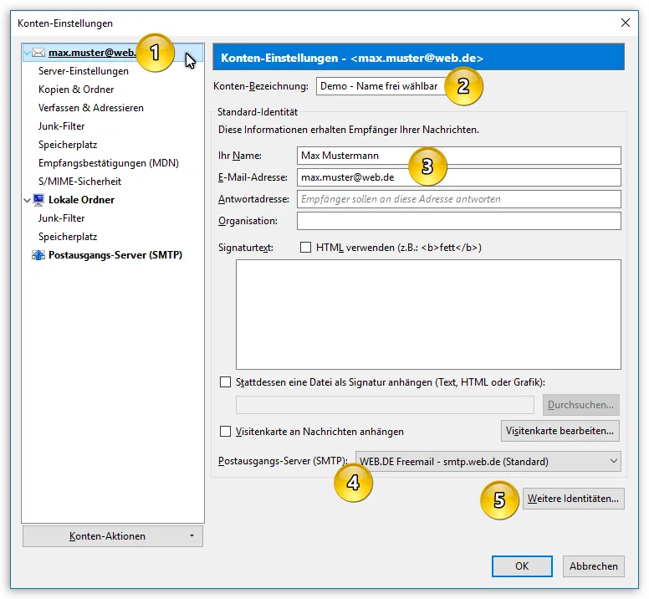Select Server-Einstellungen in the sidebar

click(x=83, y=71)
